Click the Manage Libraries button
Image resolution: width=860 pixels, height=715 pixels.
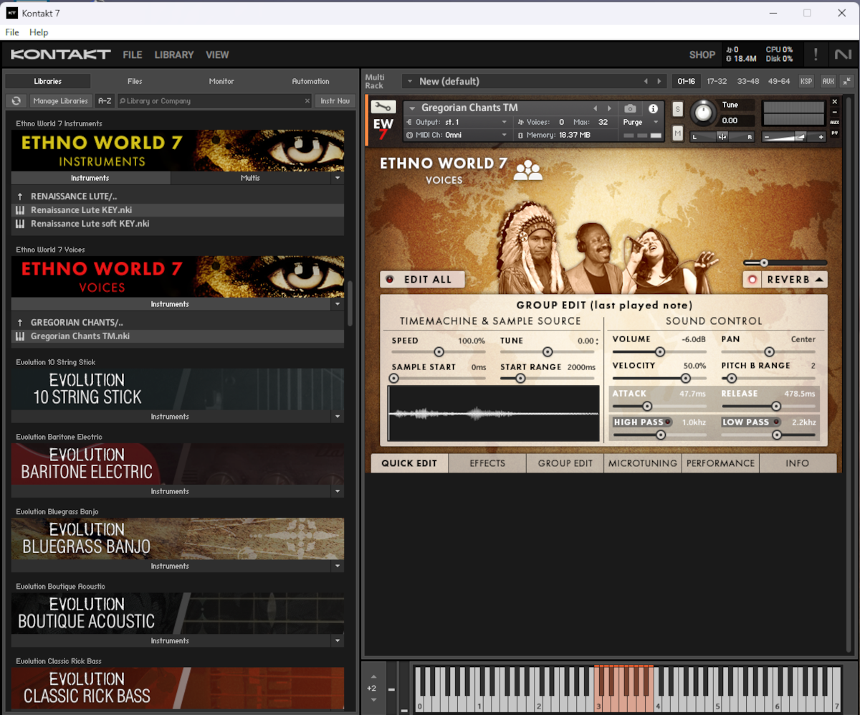[60, 101]
